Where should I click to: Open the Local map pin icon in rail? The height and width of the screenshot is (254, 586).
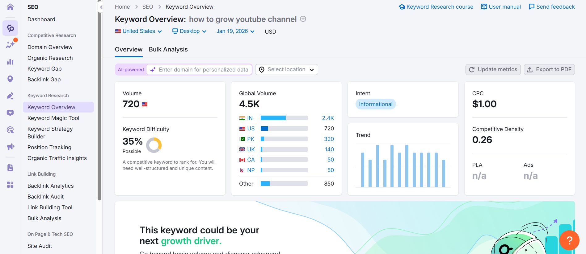pos(10,79)
